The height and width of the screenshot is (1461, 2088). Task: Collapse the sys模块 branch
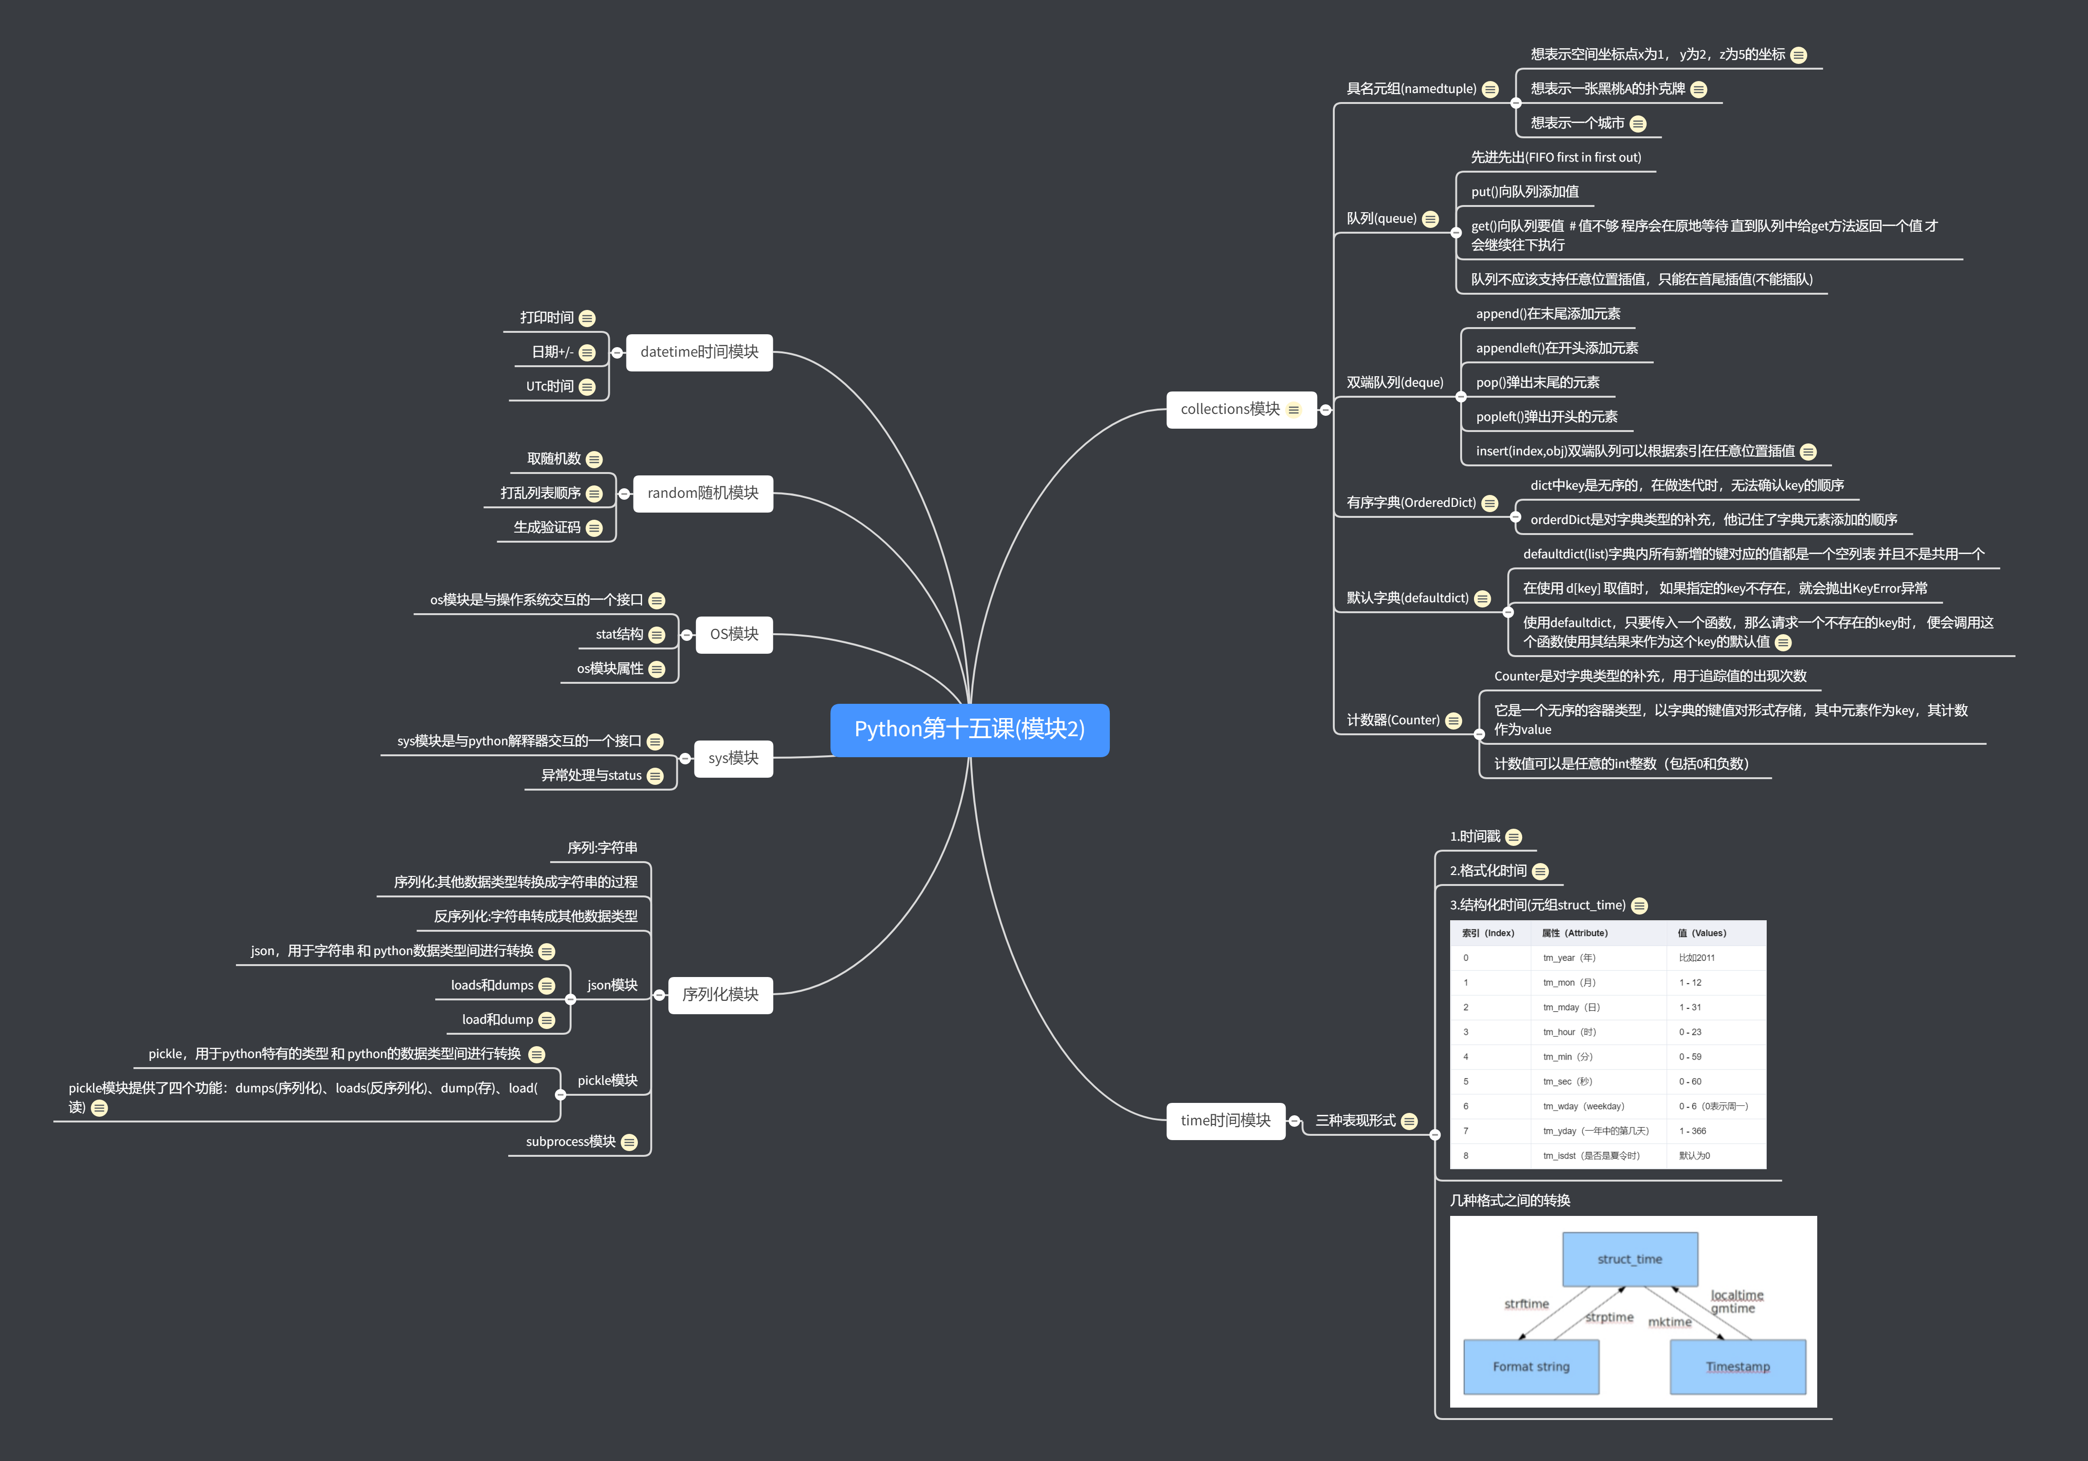click(686, 759)
